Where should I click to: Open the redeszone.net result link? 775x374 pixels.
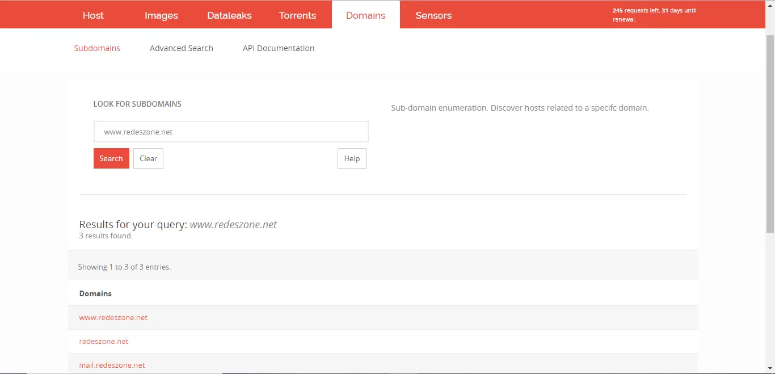pos(104,341)
